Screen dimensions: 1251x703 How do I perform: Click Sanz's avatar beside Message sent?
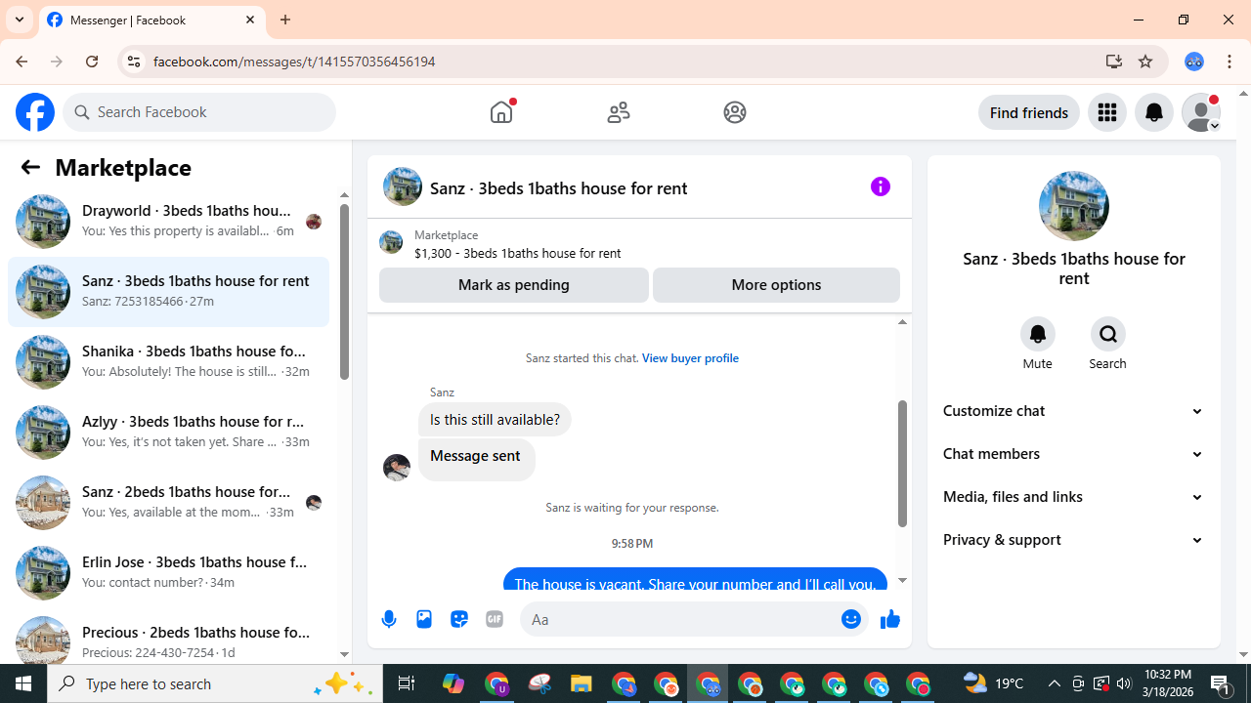[397, 467]
